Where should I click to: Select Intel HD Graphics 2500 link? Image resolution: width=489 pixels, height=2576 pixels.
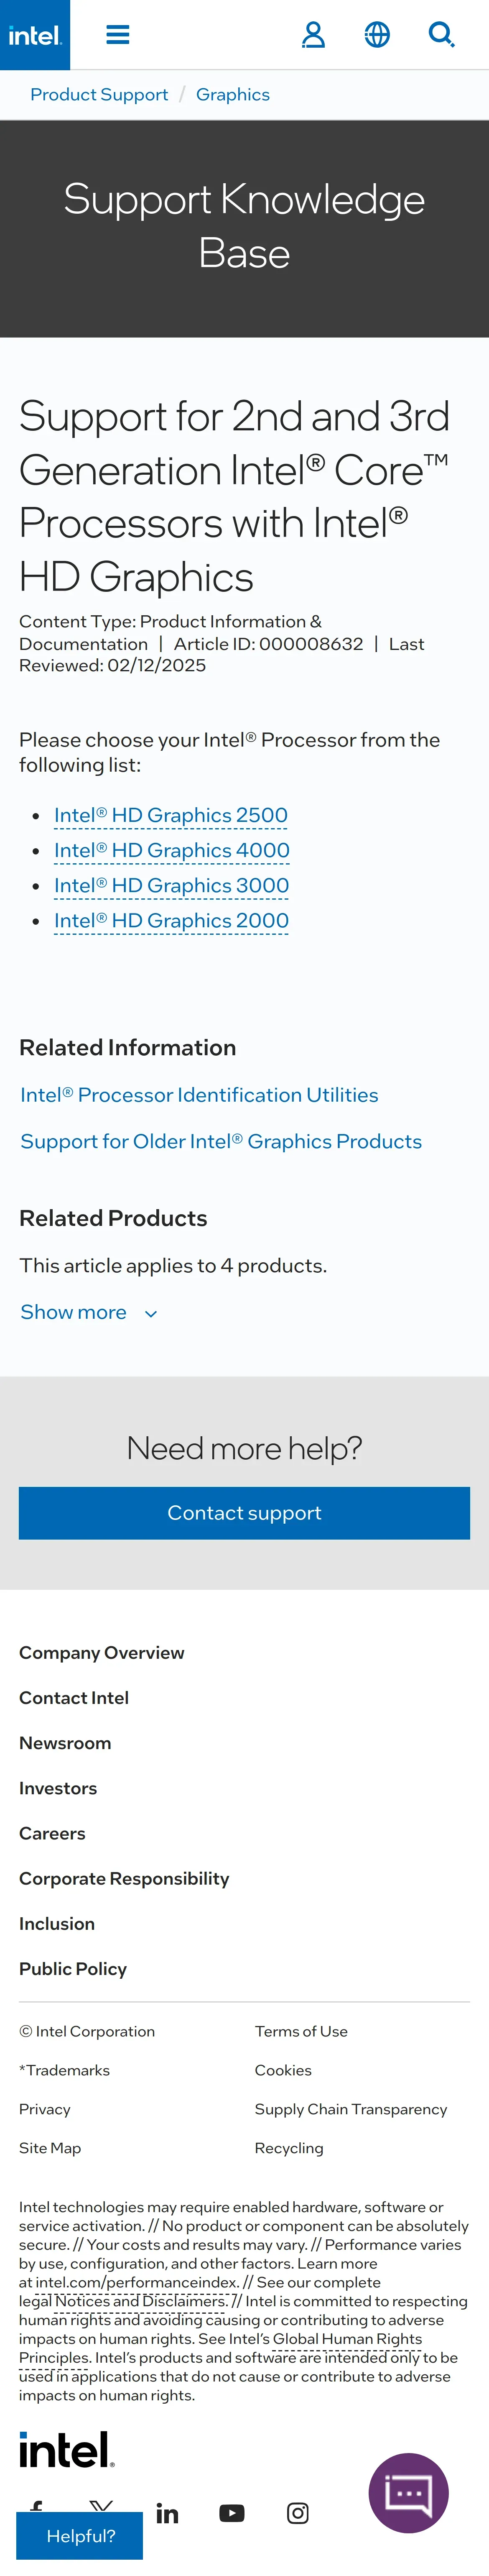(x=171, y=816)
